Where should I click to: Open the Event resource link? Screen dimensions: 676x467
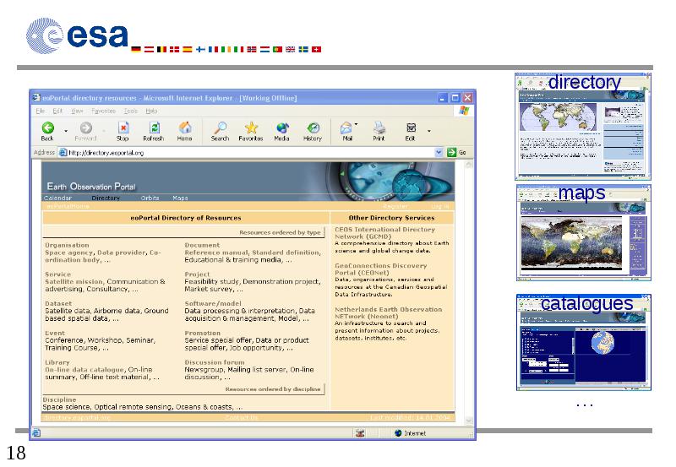[x=55, y=334]
